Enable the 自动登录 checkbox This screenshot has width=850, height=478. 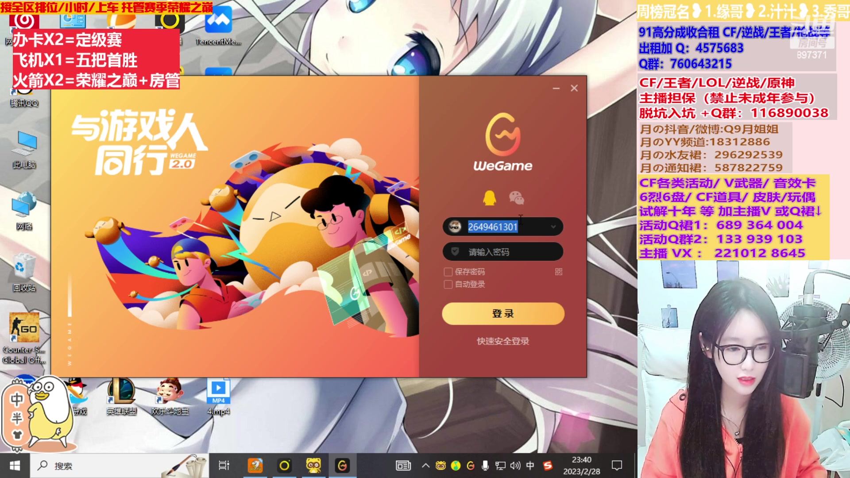(x=448, y=284)
